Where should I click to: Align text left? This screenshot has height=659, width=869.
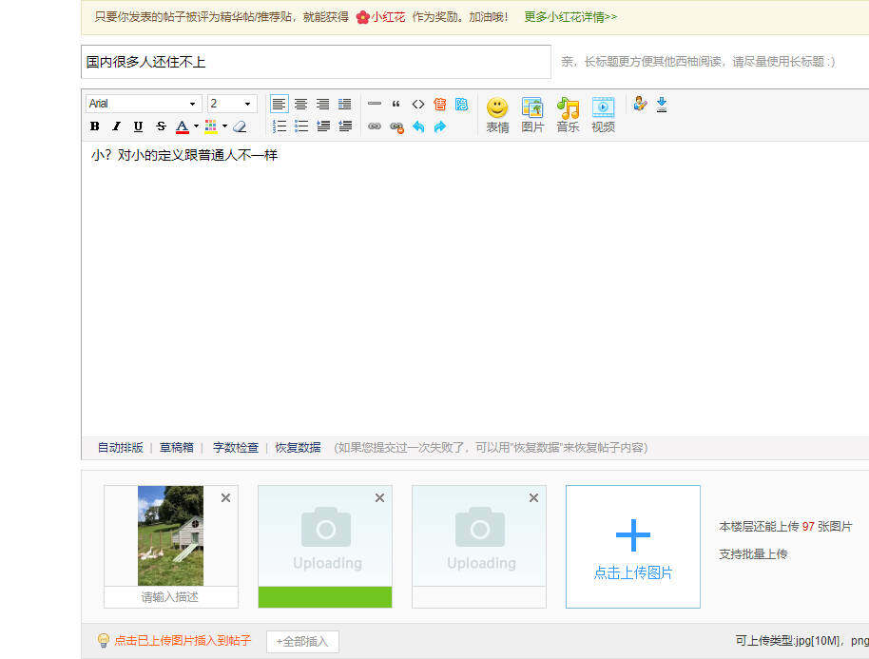pos(279,104)
